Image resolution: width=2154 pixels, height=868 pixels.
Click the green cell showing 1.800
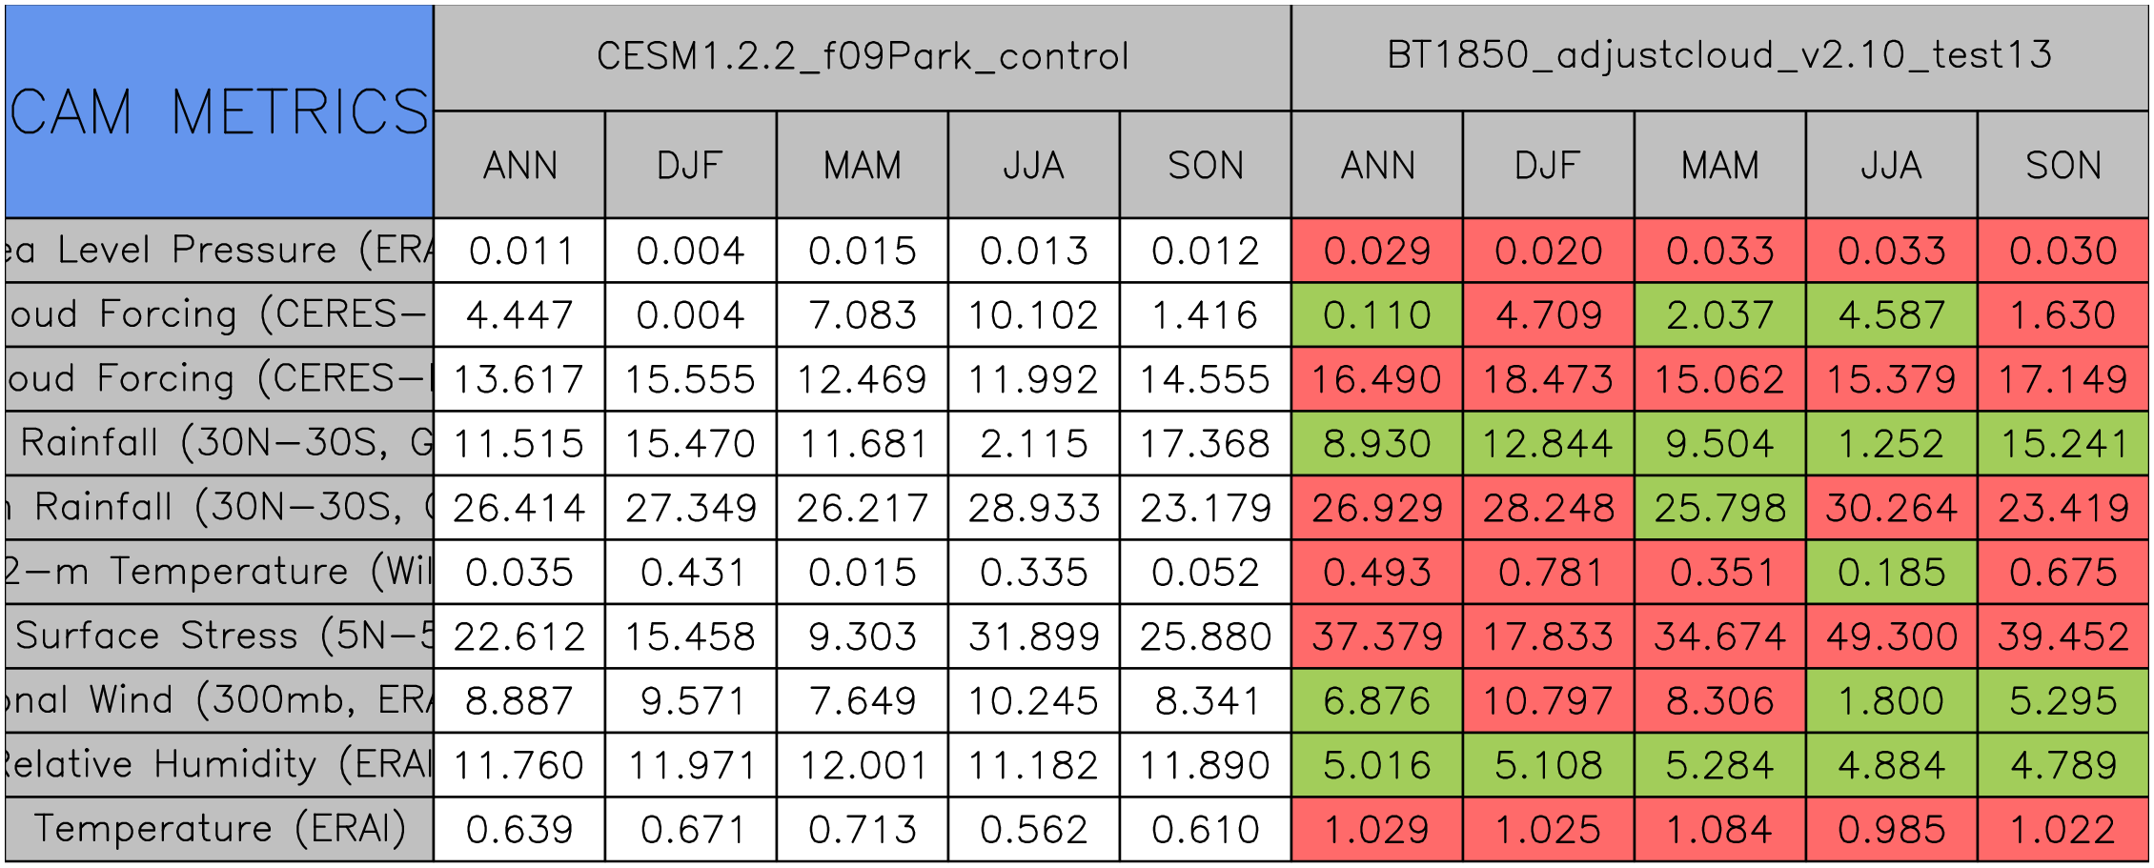[1891, 700]
